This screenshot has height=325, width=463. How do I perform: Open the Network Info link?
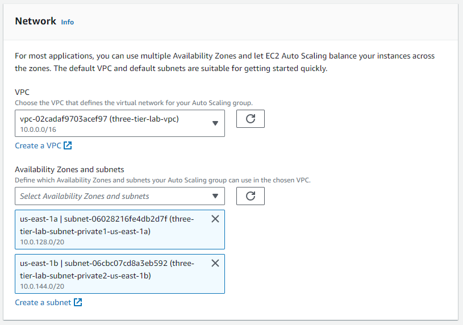67,22
